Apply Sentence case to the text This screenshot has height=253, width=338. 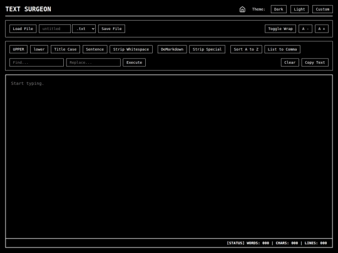[95, 49]
